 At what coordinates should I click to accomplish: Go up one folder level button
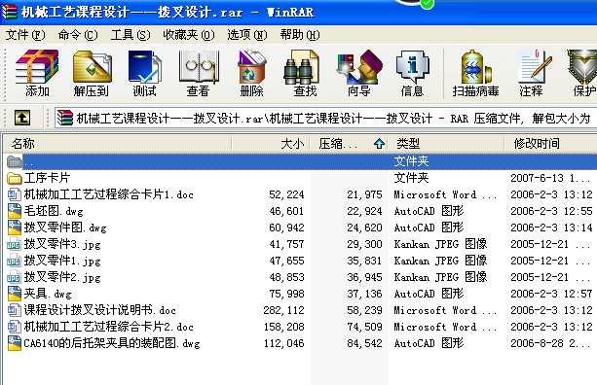[22, 118]
